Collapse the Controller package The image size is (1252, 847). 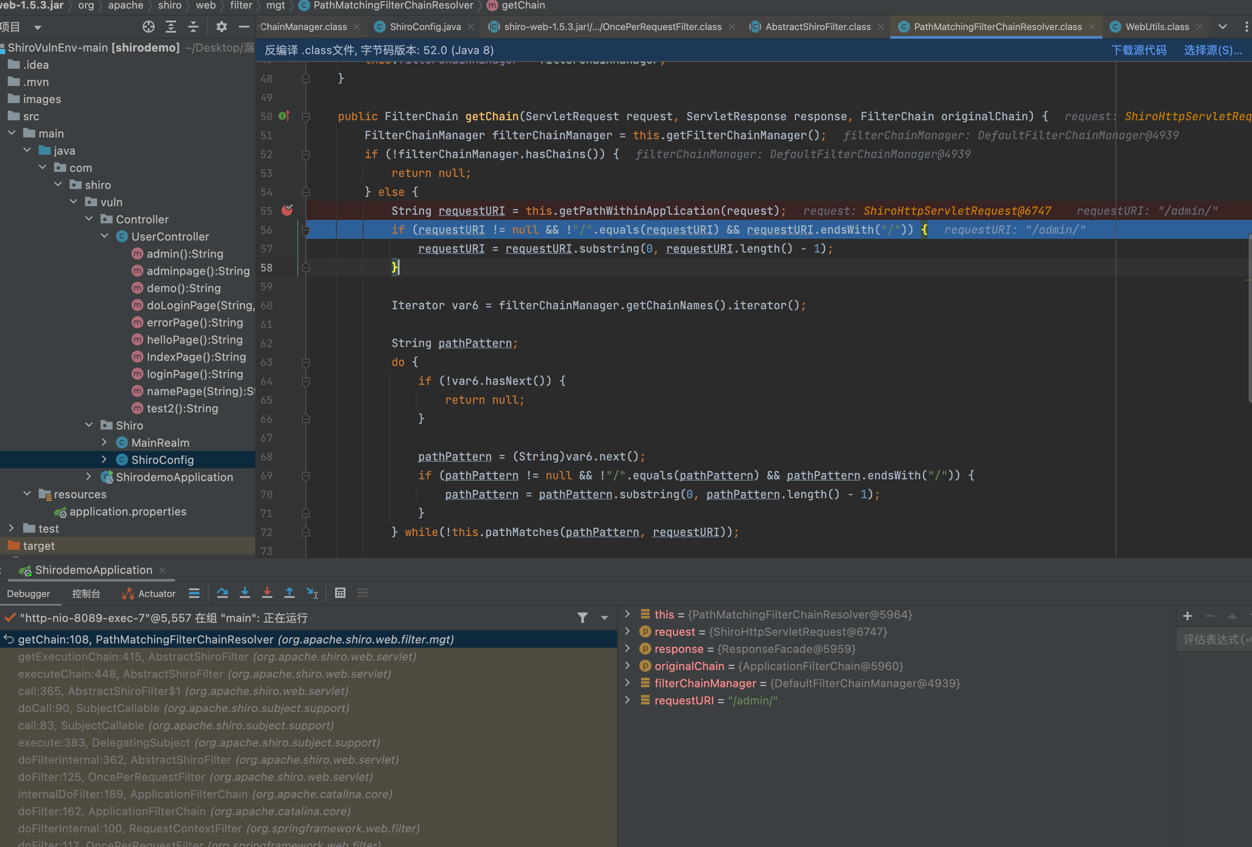[89, 219]
